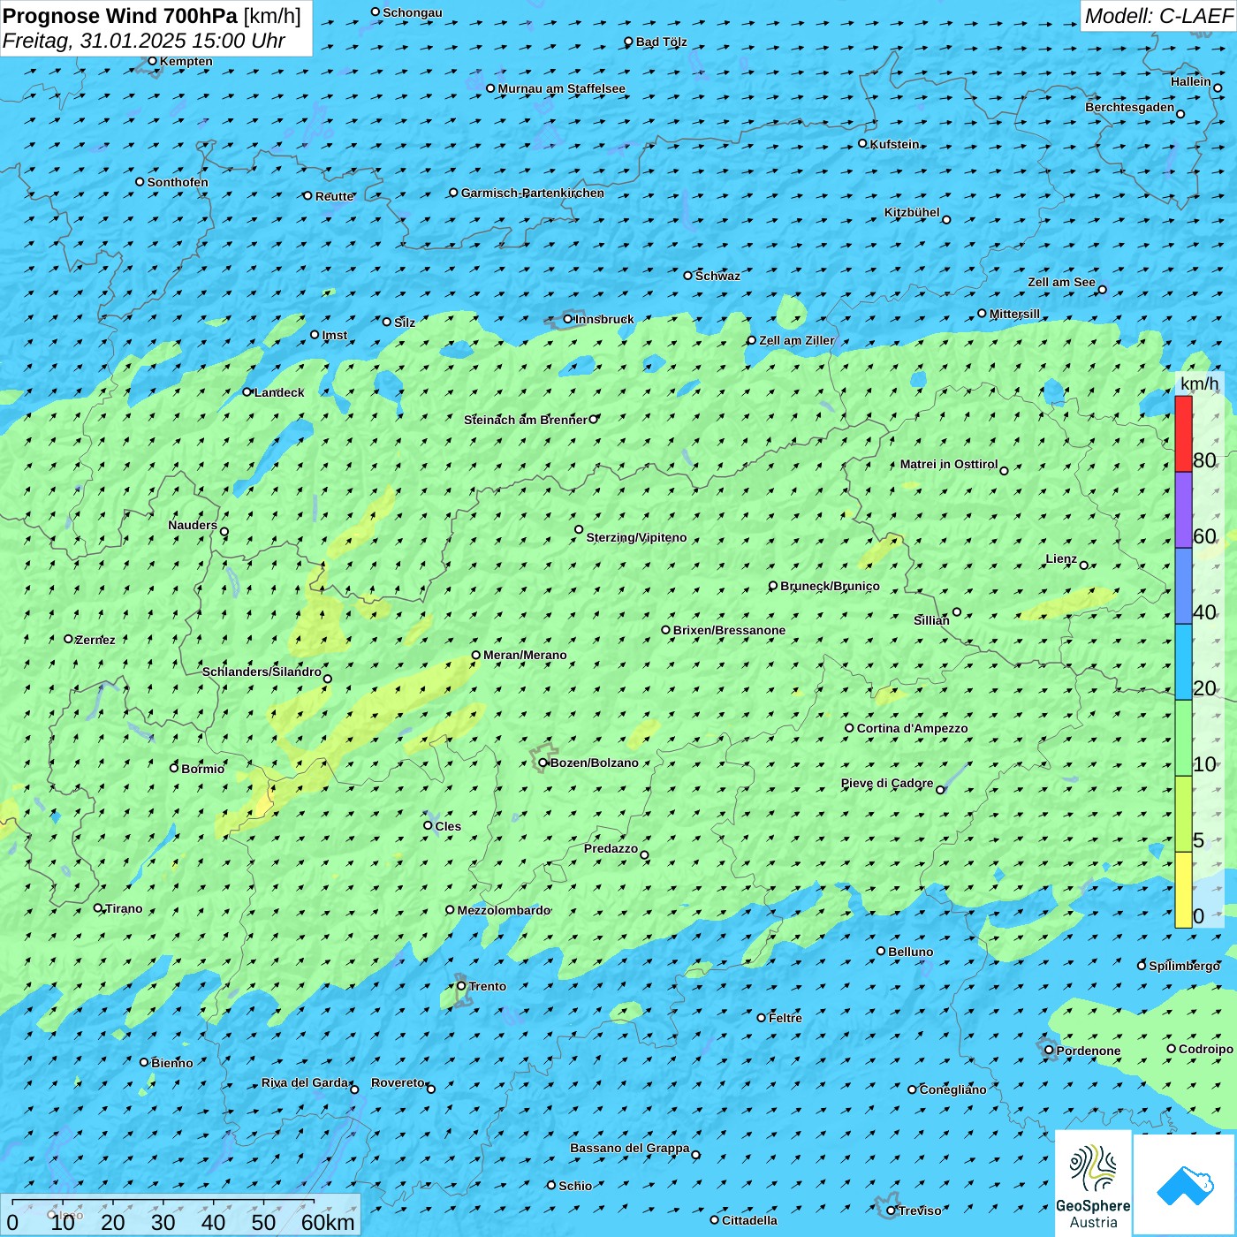The width and height of the screenshot is (1237, 1237).
Task: Click the Hallein city marker
Action: pyautogui.click(x=1218, y=87)
